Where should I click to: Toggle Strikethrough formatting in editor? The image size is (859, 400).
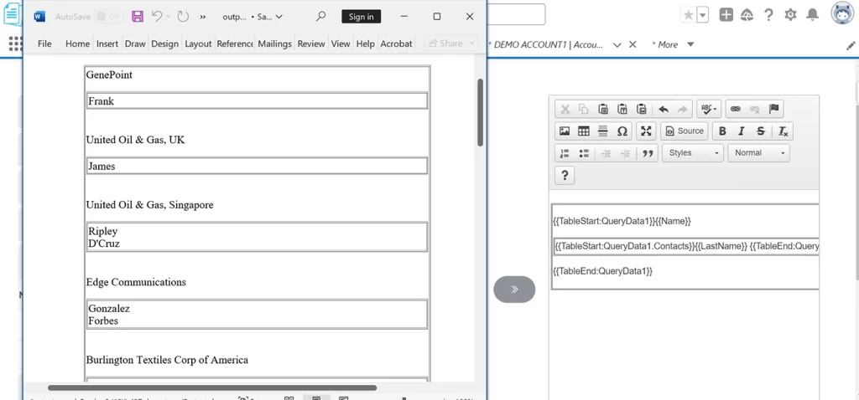pos(760,131)
